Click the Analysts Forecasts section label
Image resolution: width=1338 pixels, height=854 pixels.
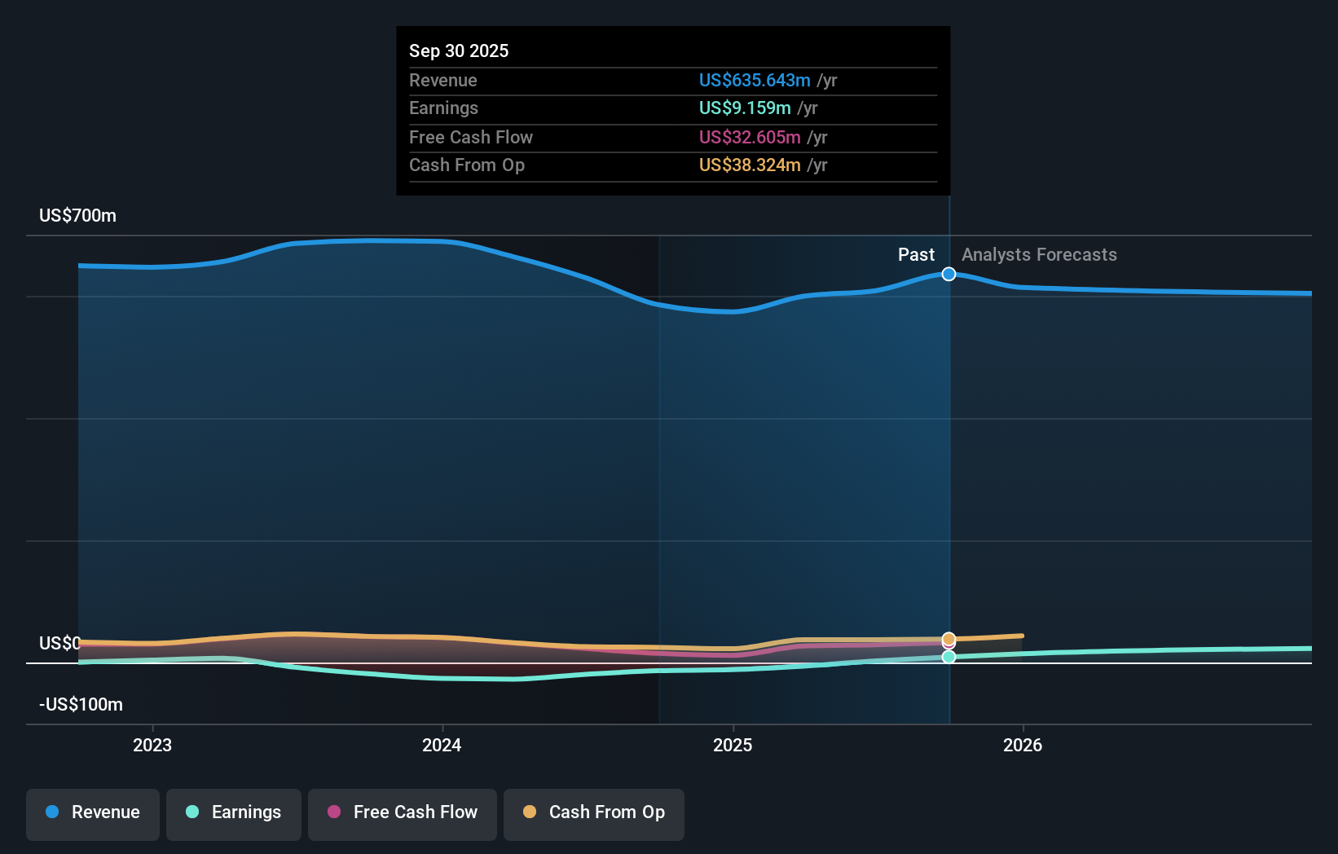tap(1039, 255)
